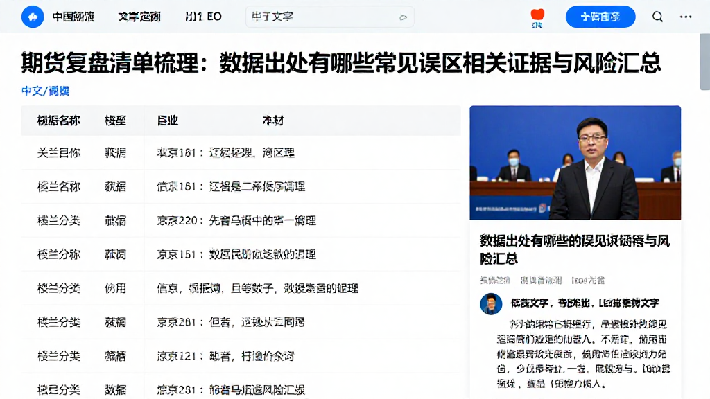710x399 pixels.
Task: Click the author avatar in article card
Action: (492, 303)
